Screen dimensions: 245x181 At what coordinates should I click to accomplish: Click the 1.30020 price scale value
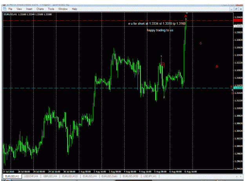239,146
